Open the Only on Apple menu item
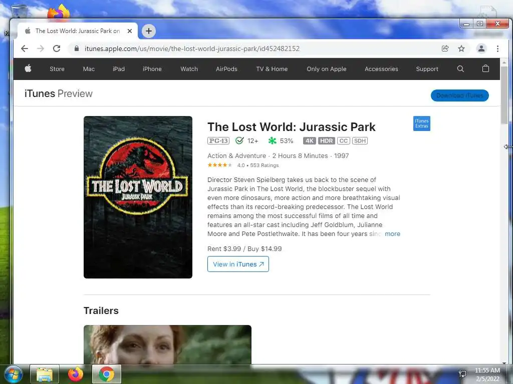This screenshot has height=384, width=513. pyautogui.click(x=327, y=69)
